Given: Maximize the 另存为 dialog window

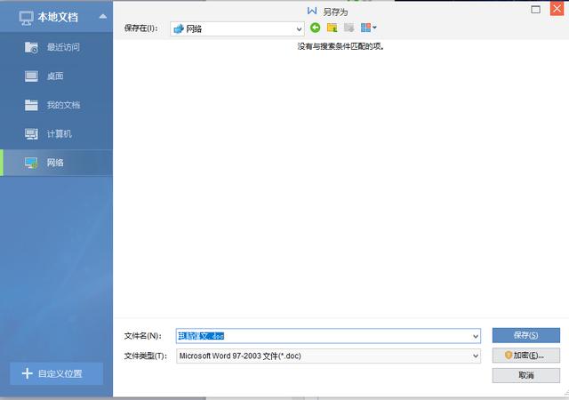Looking at the screenshot, I should pyautogui.click(x=535, y=10).
